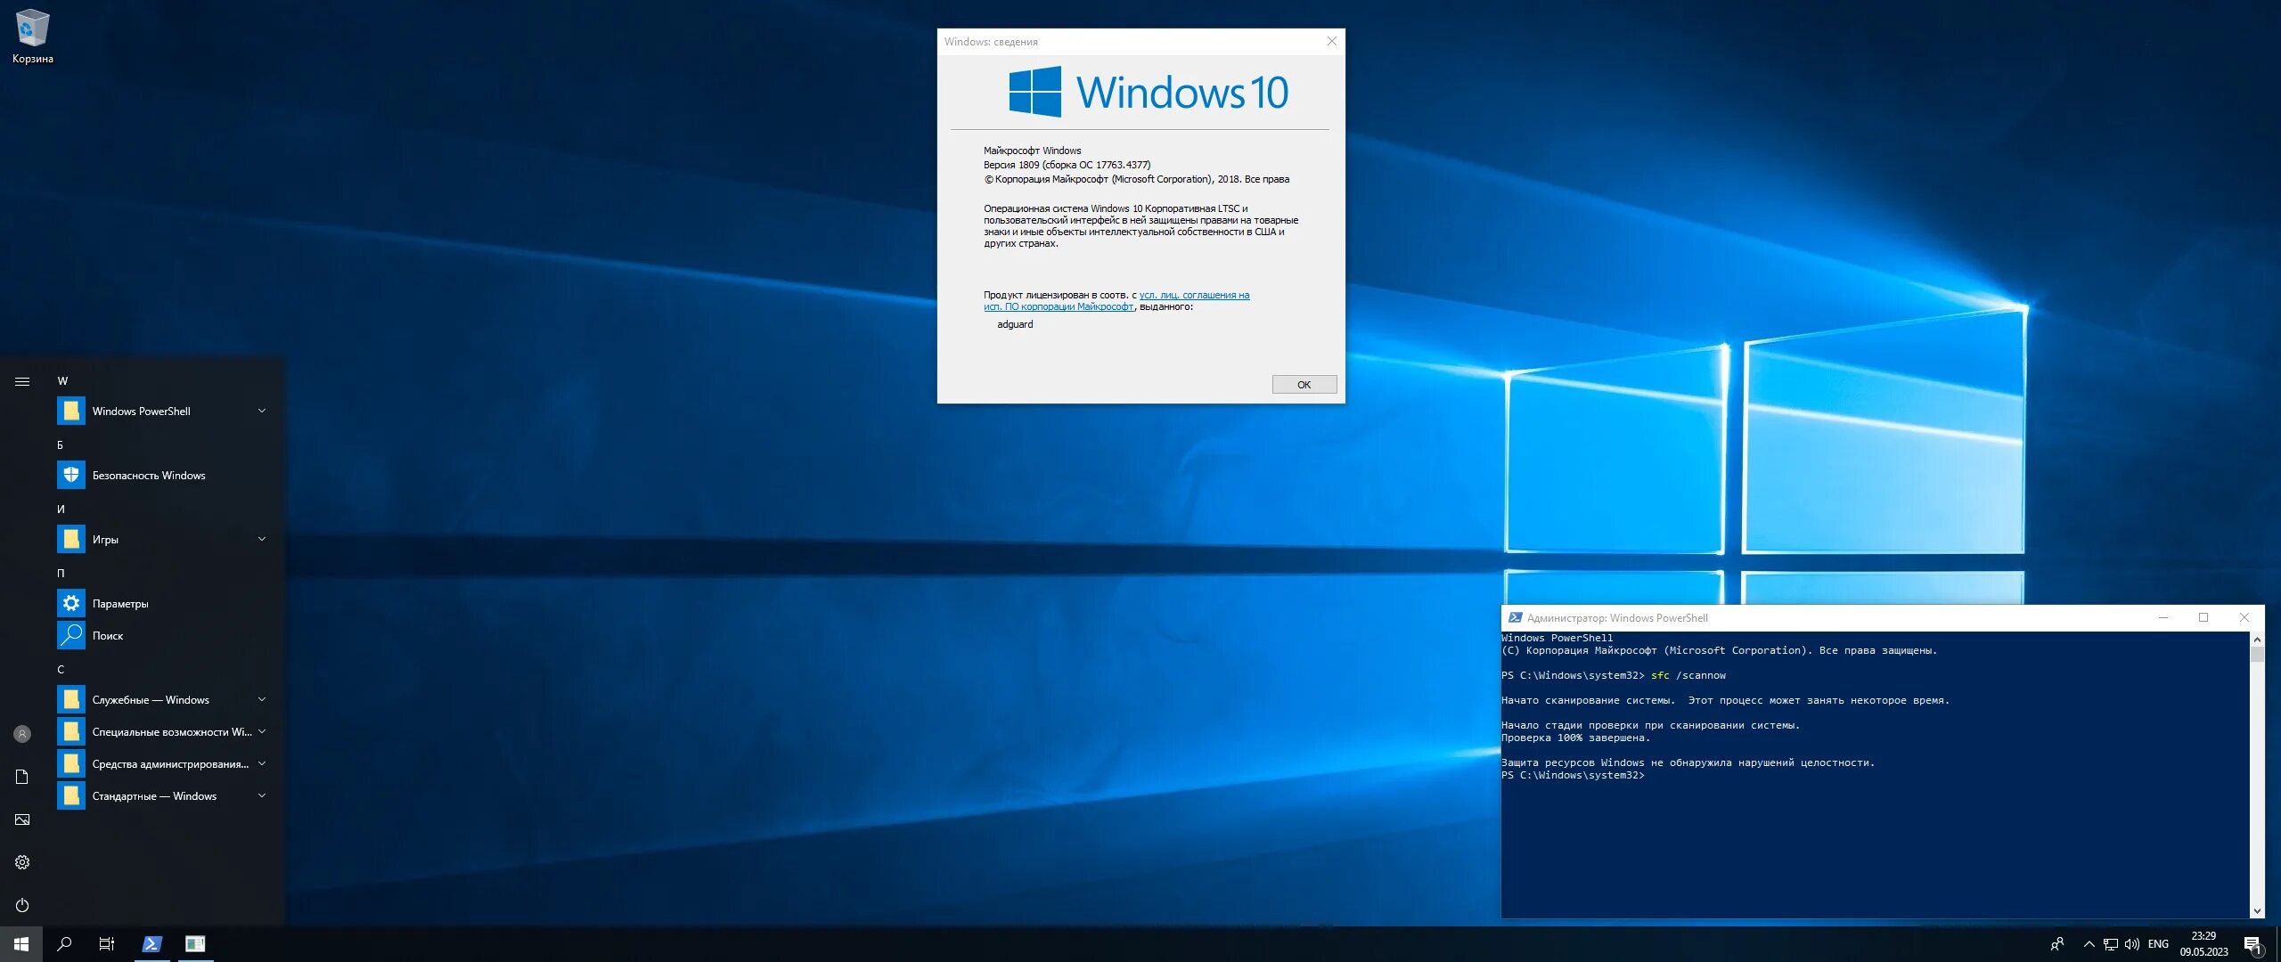The height and width of the screenshot is (962, 2281).
Task: Switch to PowerShell taskbar button
Action: point(152,944)
